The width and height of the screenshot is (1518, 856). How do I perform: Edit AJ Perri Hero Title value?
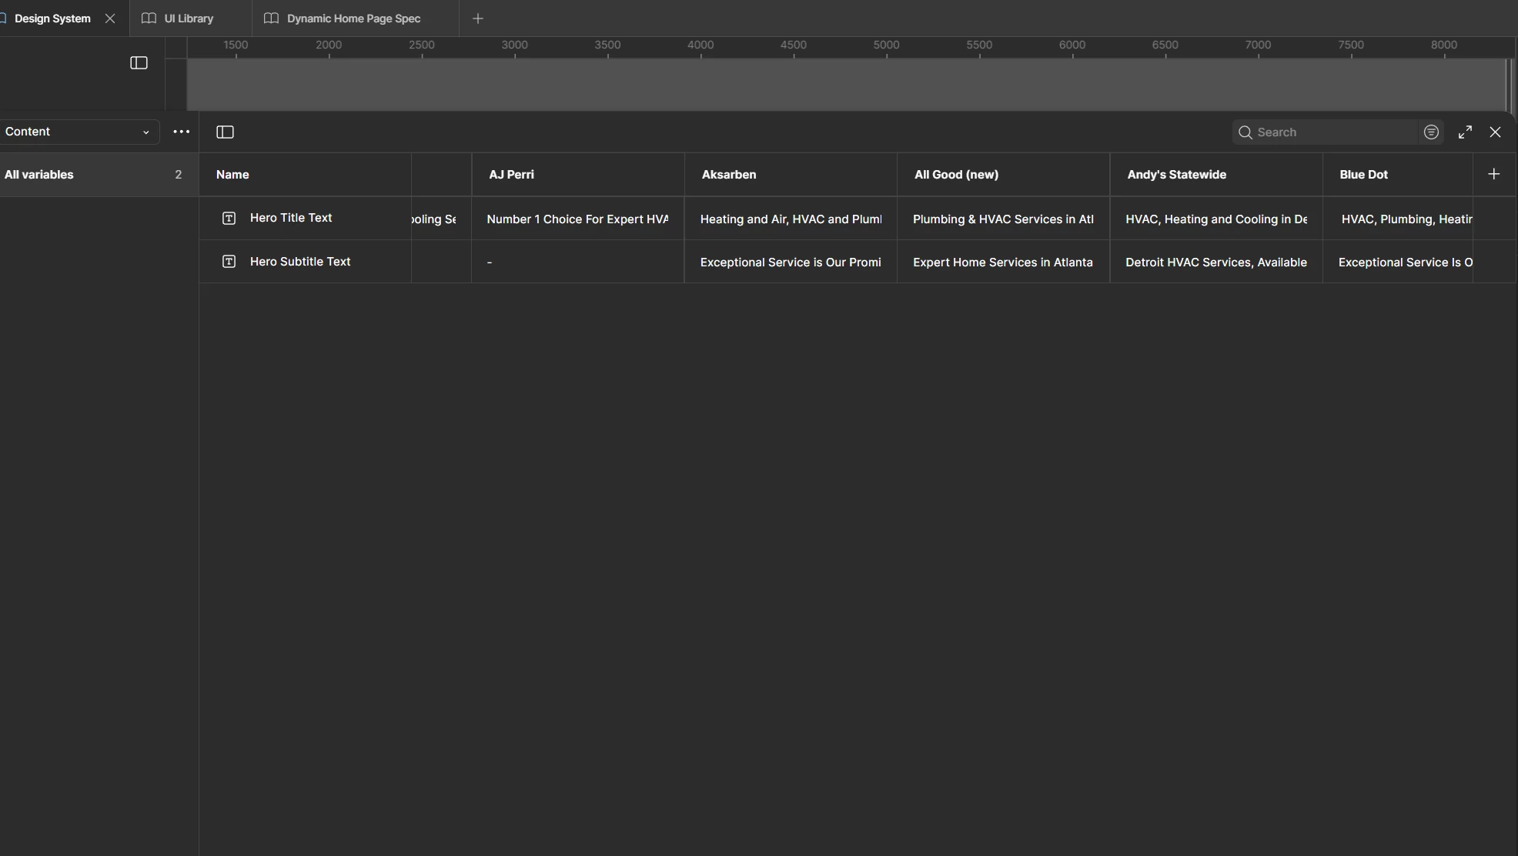tap(578, 219)
